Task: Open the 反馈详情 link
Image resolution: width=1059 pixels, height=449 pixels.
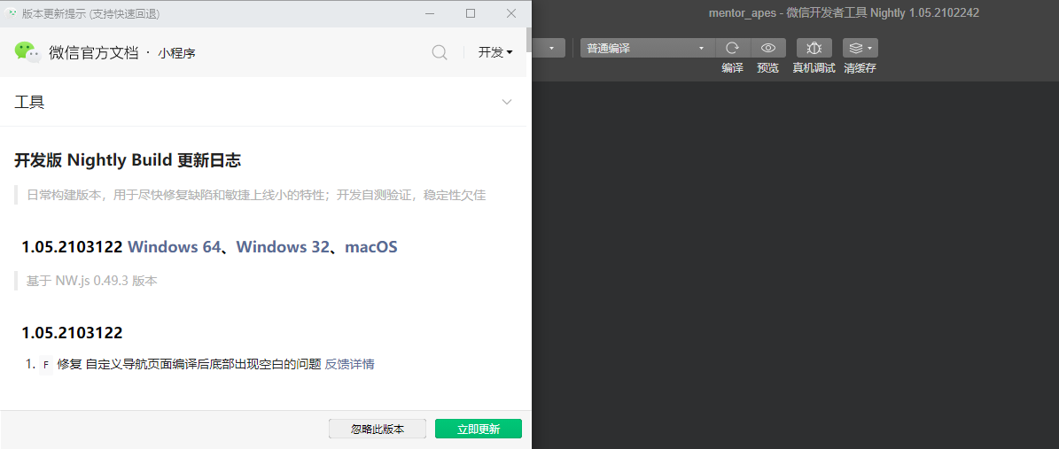Action: [350, 364]
